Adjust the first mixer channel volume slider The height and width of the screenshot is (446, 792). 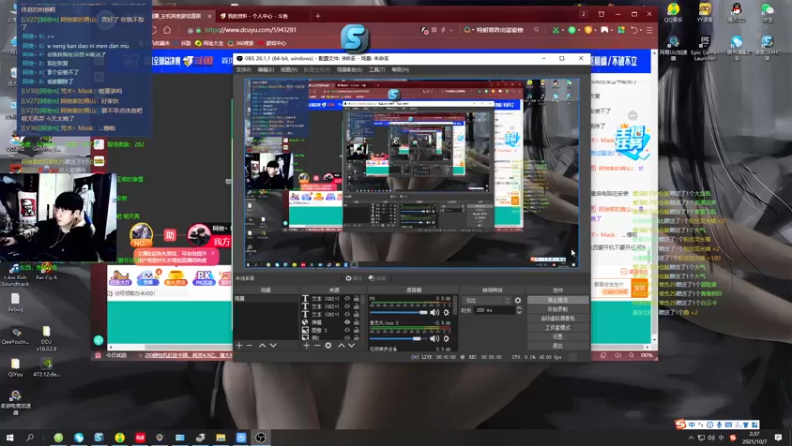[x=399, y=313]
